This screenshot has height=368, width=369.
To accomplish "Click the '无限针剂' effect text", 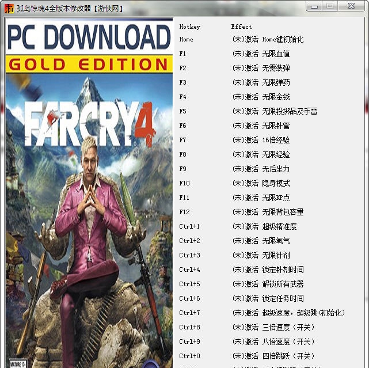I will [x=276, y=255].
